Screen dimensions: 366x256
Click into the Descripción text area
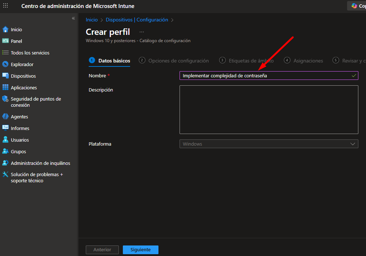[269, 110]
